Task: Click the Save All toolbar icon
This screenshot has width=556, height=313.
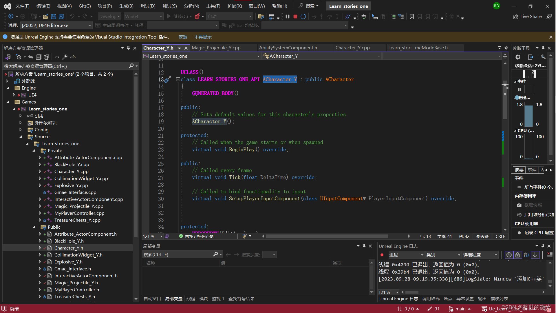Action: tap(61, 17)
